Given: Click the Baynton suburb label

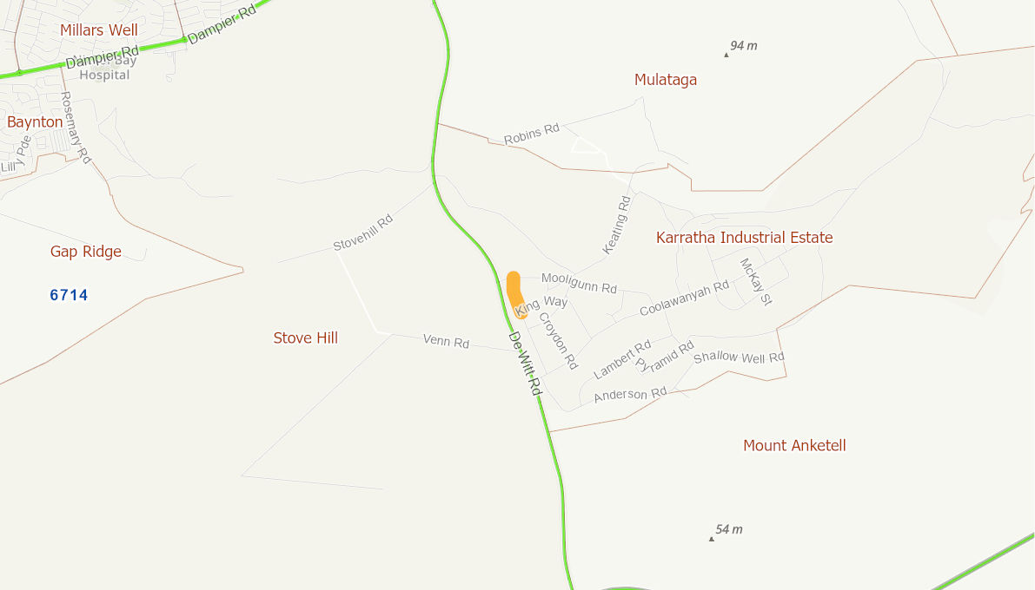Looking at the screenshot, I should pos(35,122).
